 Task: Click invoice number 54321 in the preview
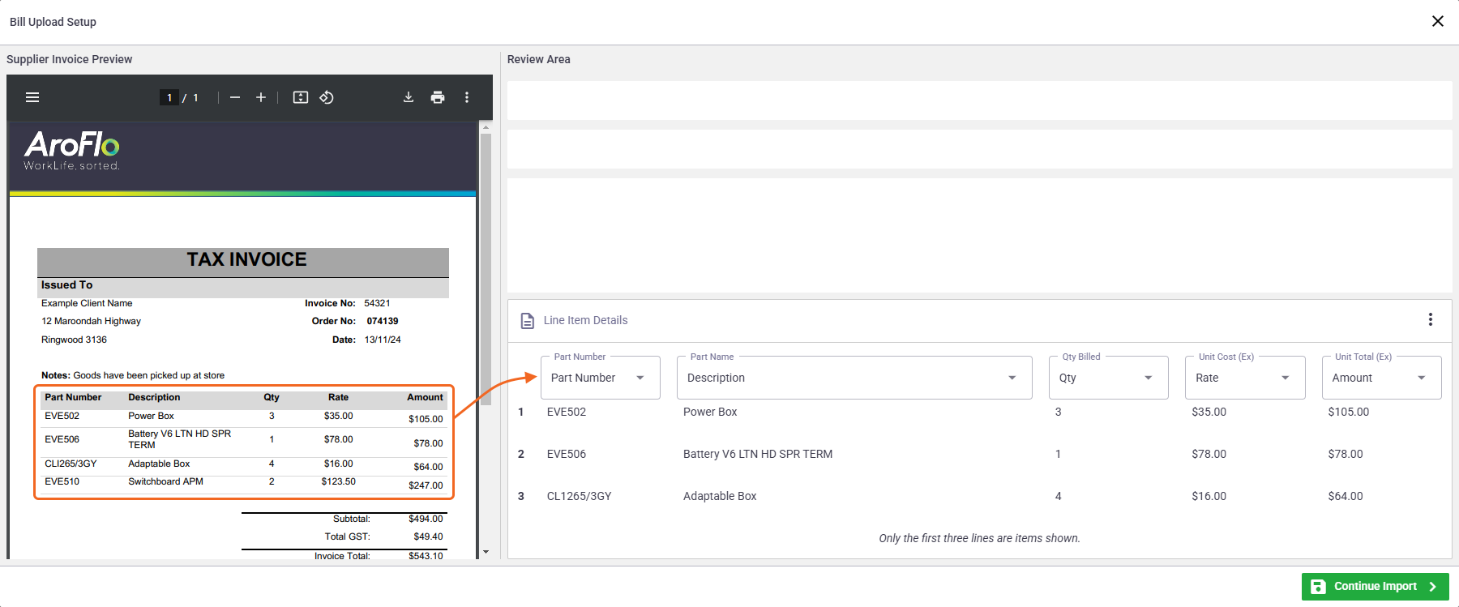pyautogui.click(x=377, y=303)
